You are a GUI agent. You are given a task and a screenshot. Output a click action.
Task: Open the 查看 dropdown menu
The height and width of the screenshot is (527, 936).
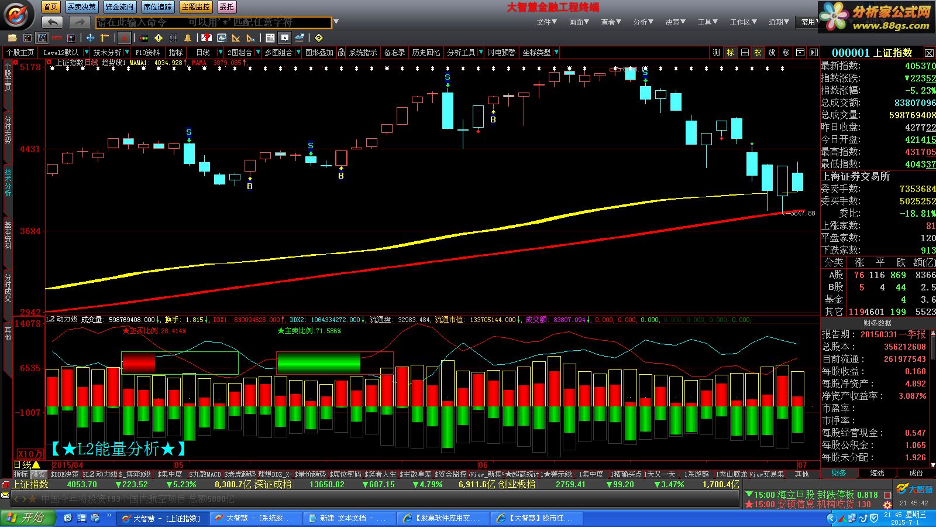coord(611,22)
